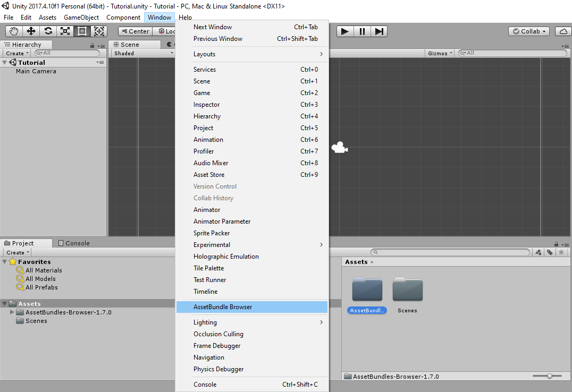Switch to the Scene tab
572x392 pixels.
[x=134, y=45]
